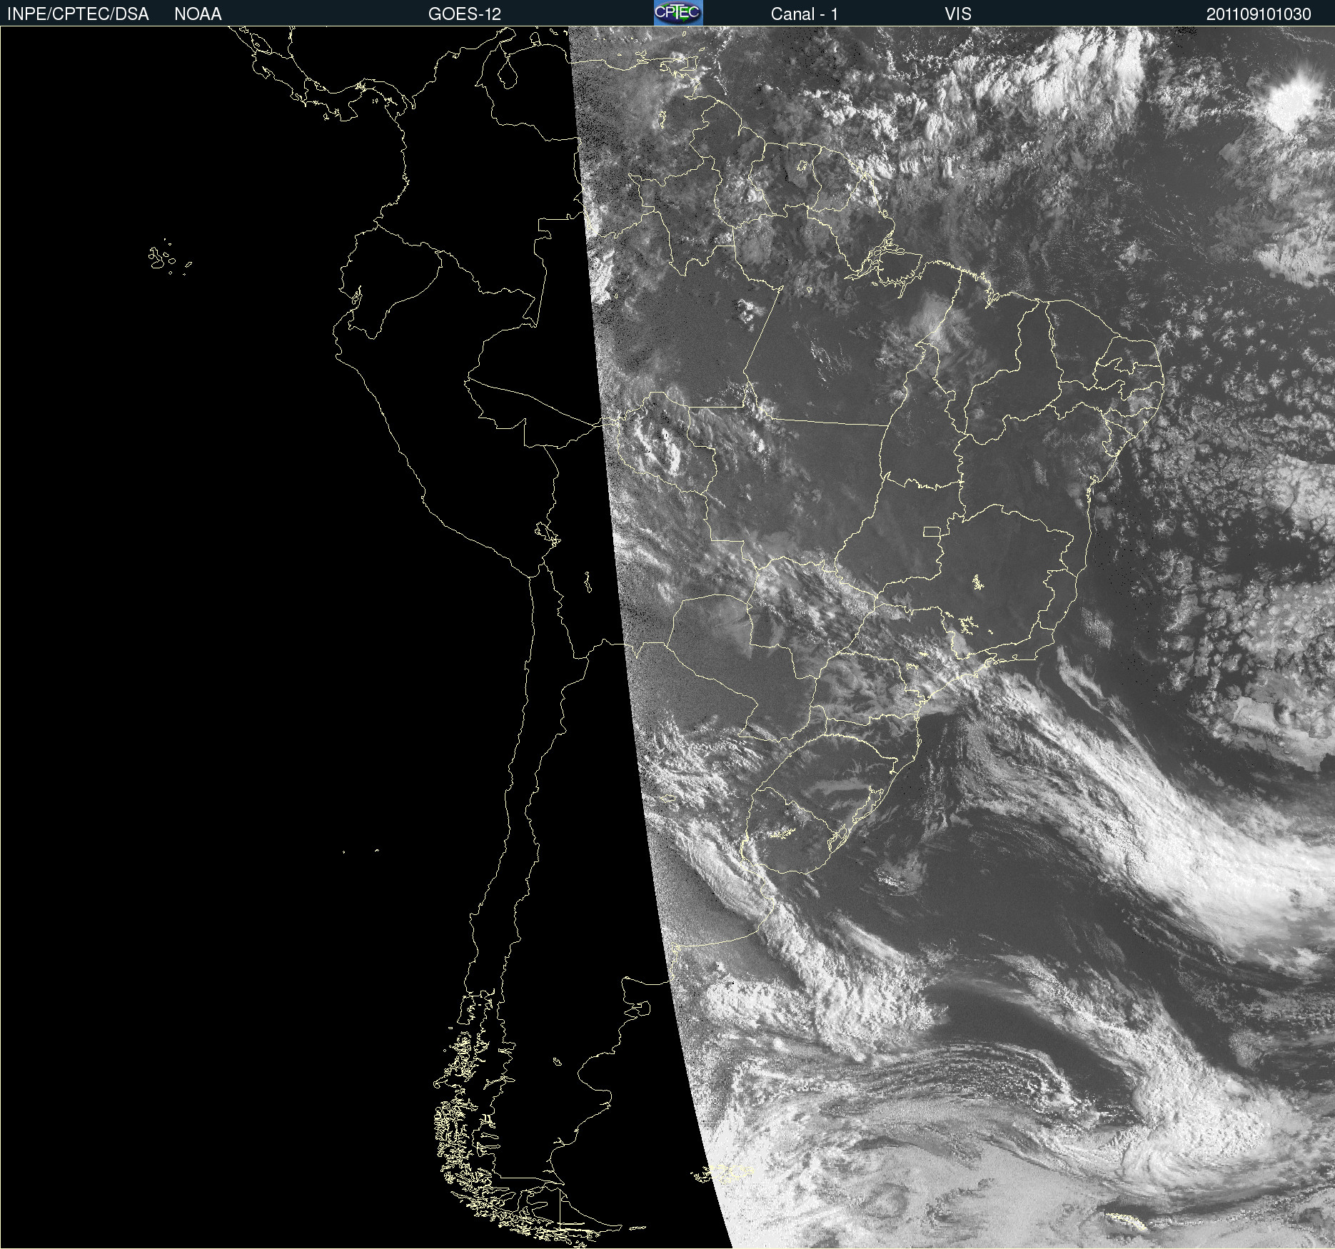Click the INPE/CPTEC/DSA header text
Screen dimensions: 1335x1249
point(78,14)
